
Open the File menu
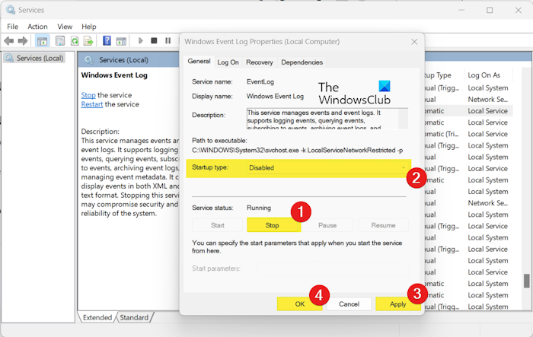pyautogui.click(x=13, y=27)
